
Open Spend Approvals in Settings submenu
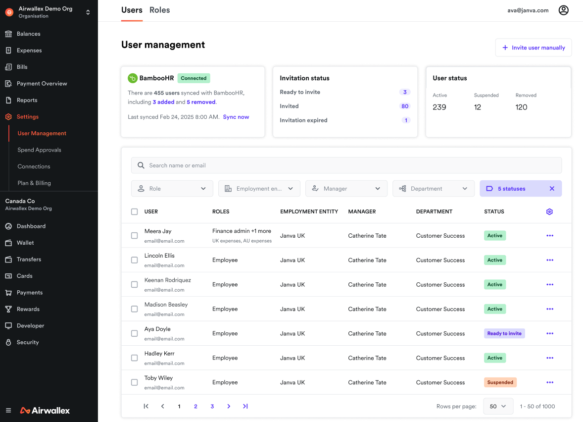pyautogui.click(x=39, y=150)
